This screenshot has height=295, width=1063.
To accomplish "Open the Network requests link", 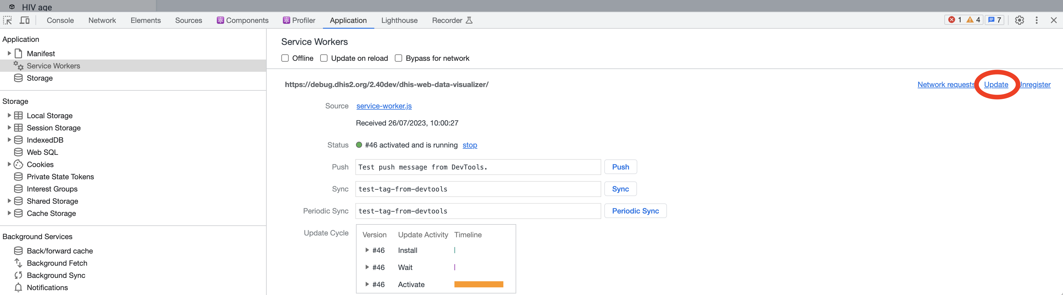I will tap(946, 85).
